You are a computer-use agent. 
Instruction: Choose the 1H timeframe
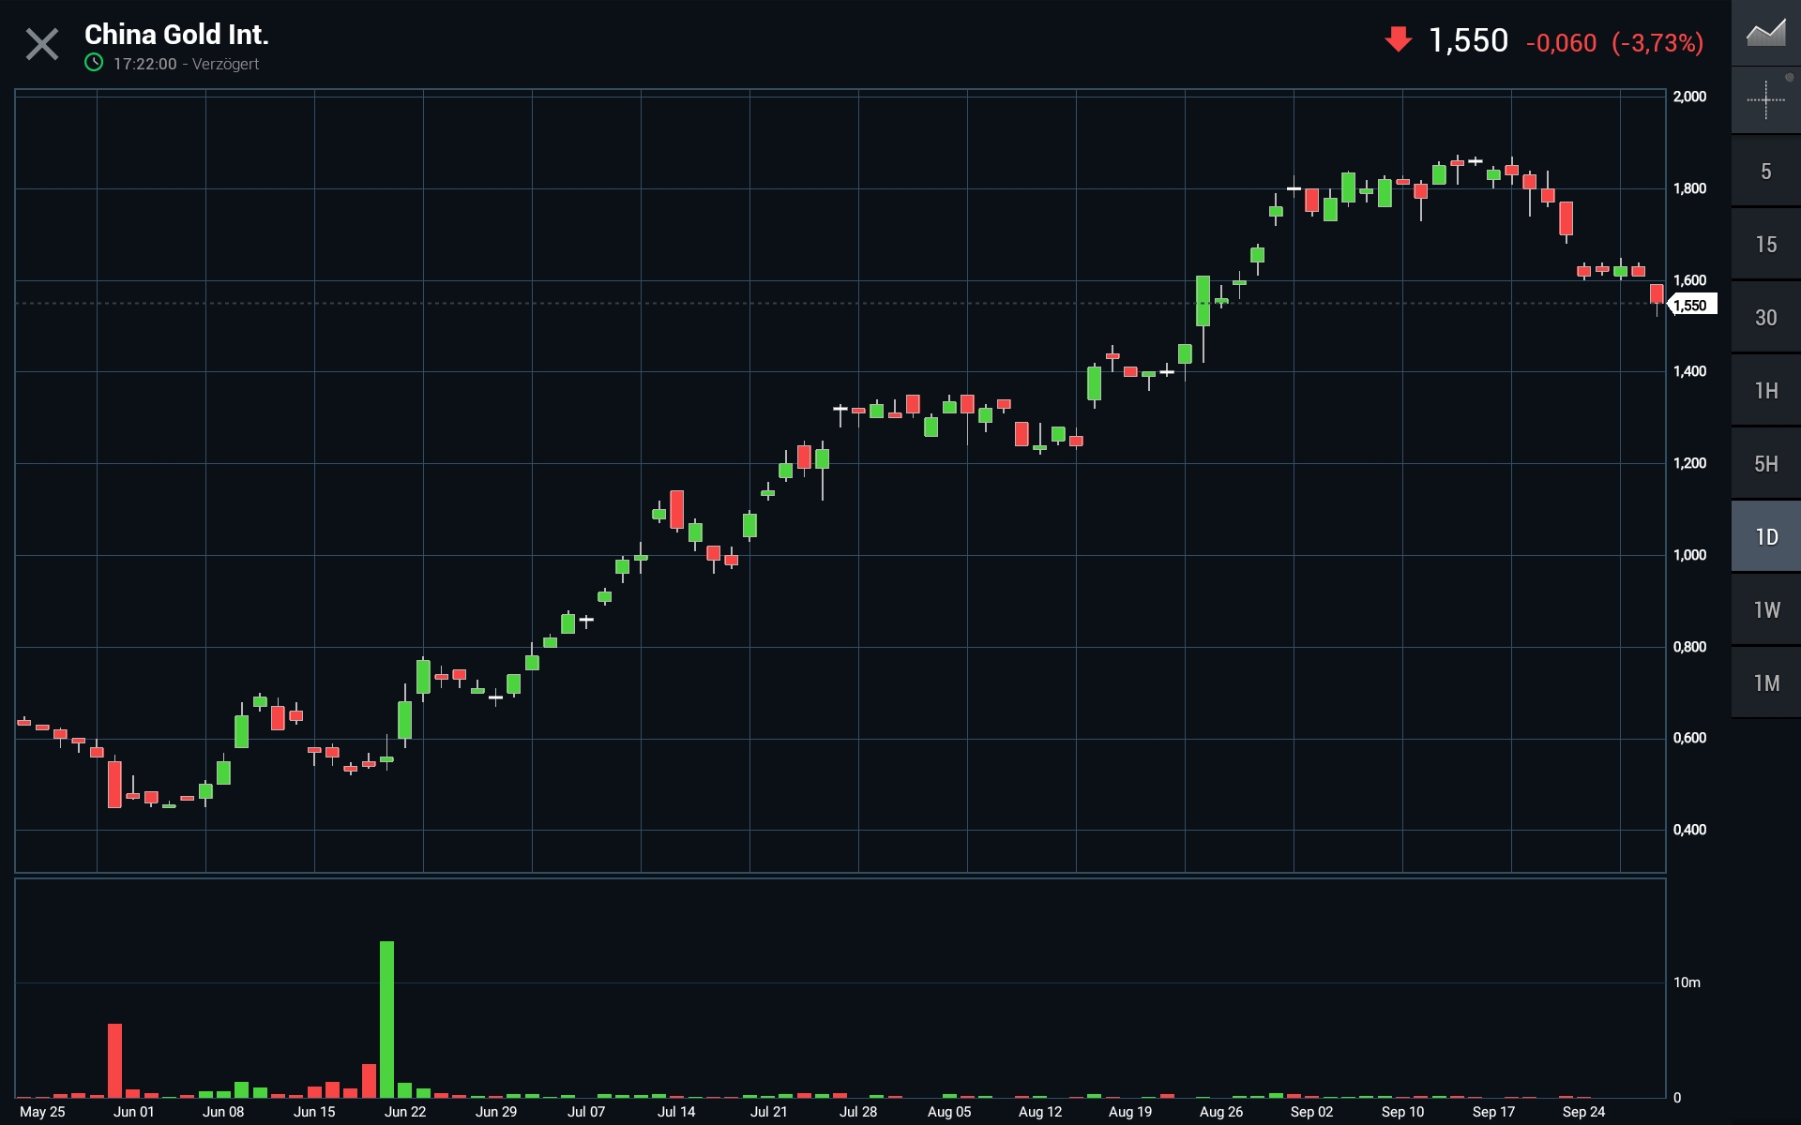(1765, 391)
